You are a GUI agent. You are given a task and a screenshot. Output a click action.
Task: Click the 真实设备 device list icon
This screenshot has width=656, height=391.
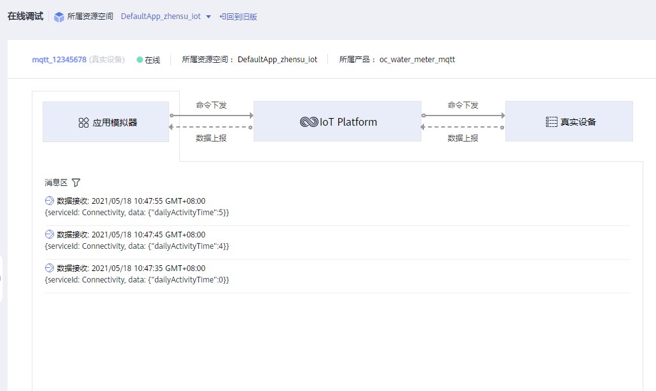(551, 122)
